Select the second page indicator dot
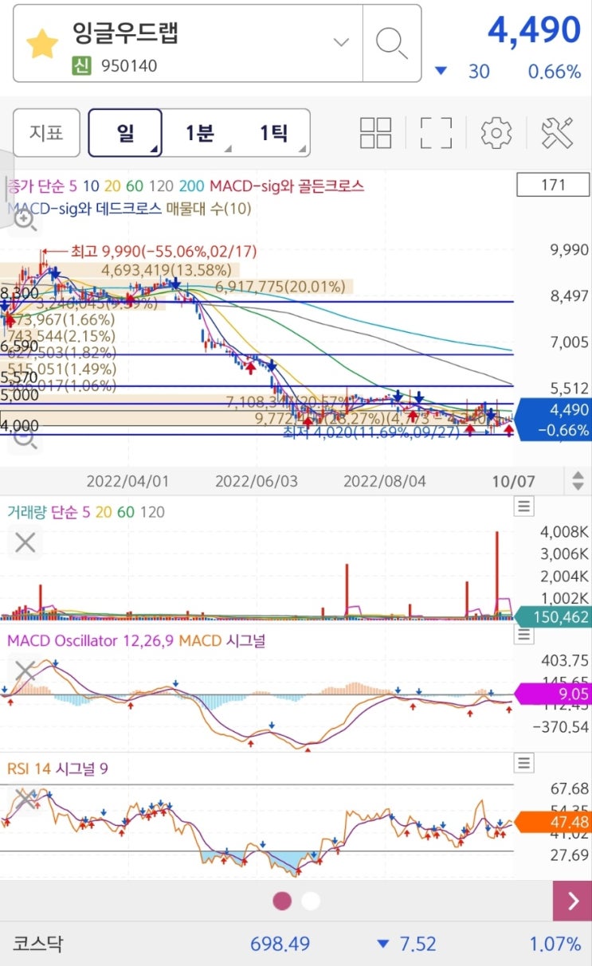592x966 pixels. [x=311, y=901]
